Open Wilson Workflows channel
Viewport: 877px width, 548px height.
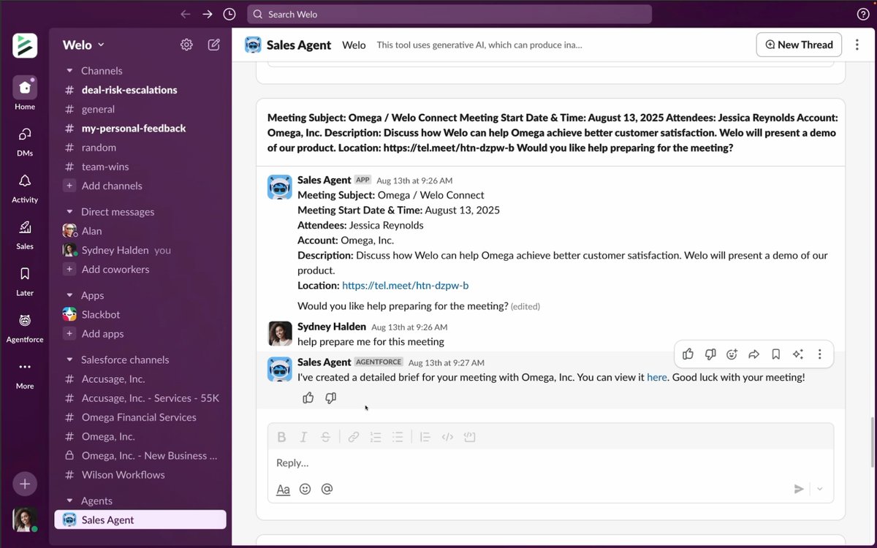(140, 474)
